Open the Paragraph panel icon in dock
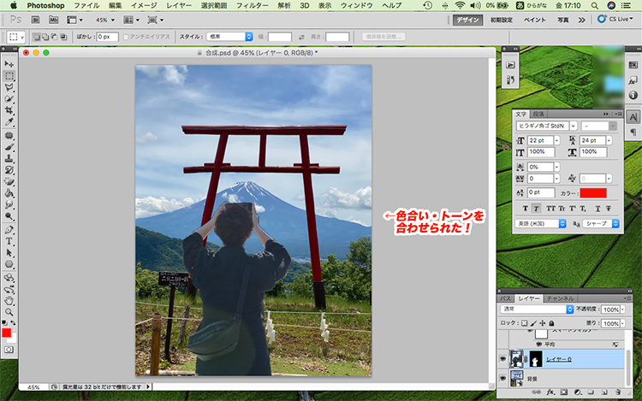Viewport: 642px width, 401px height. pyautogui.click(x=633, y=132)
